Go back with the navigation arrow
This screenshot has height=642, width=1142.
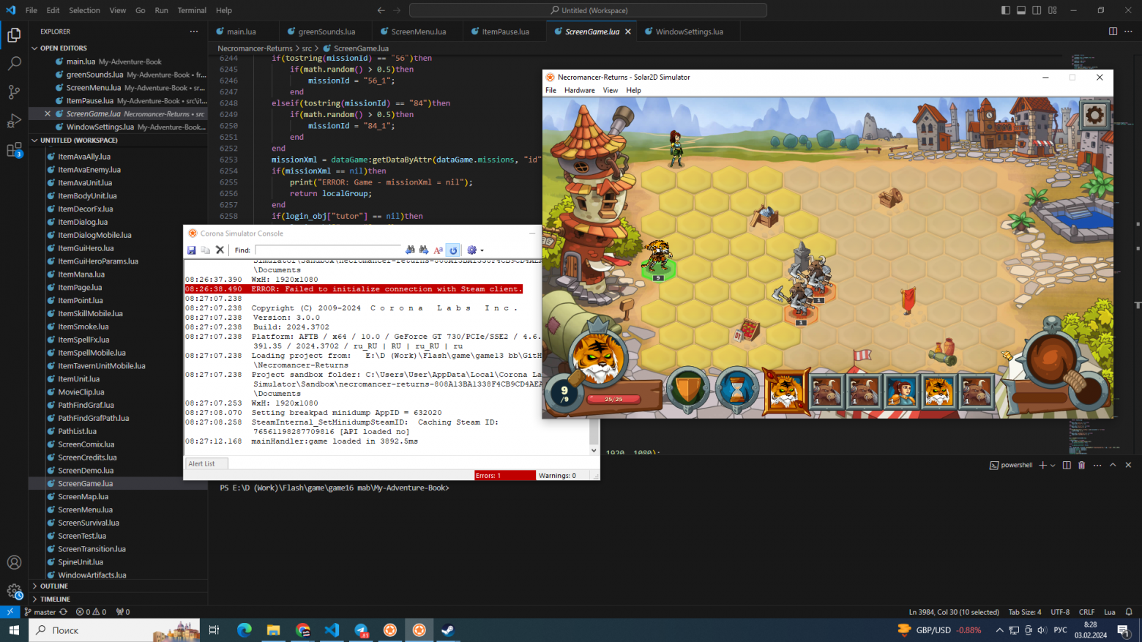[381, 10]
